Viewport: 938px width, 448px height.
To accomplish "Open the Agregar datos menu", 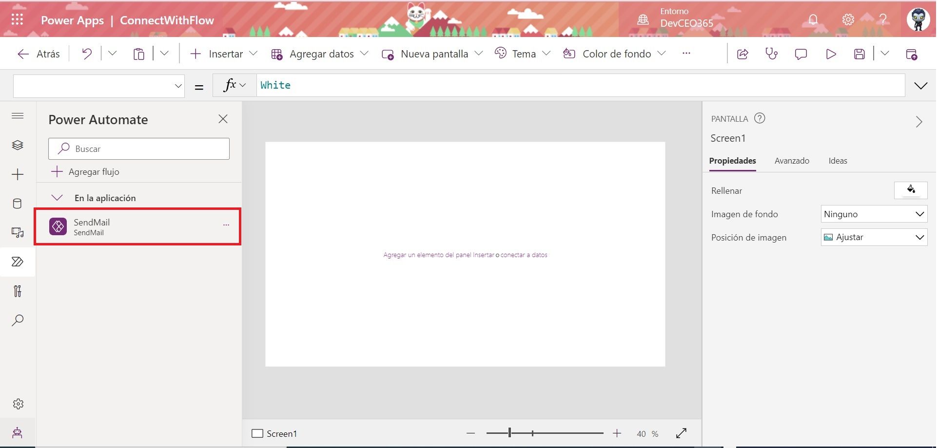I will (x=320, y=54).
